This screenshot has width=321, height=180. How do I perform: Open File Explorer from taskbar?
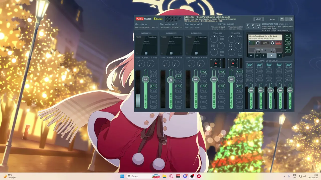(x=164, y=176)
